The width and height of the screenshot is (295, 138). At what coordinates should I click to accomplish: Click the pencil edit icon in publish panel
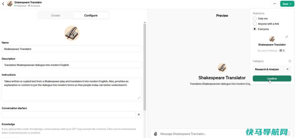tap(287, 37)
